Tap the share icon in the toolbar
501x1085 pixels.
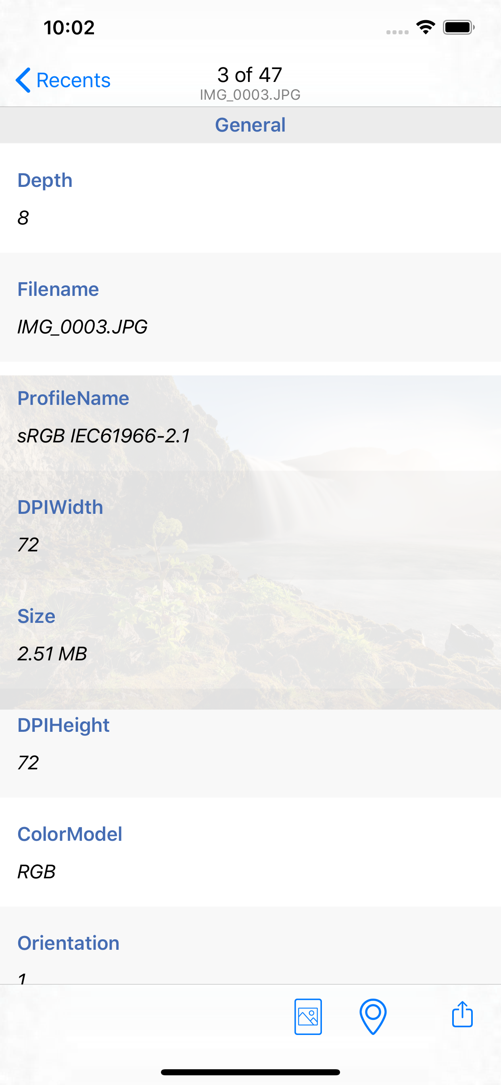coord(462,1016)
